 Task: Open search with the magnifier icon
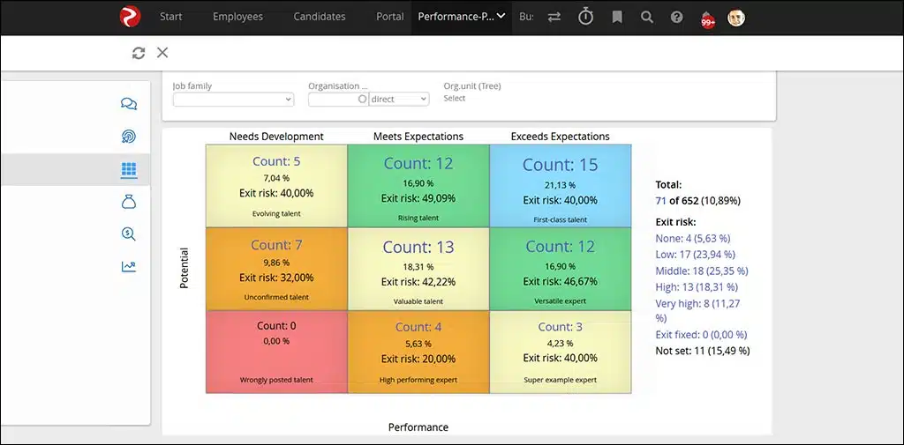pyautogui.click(x=647, y=17)
